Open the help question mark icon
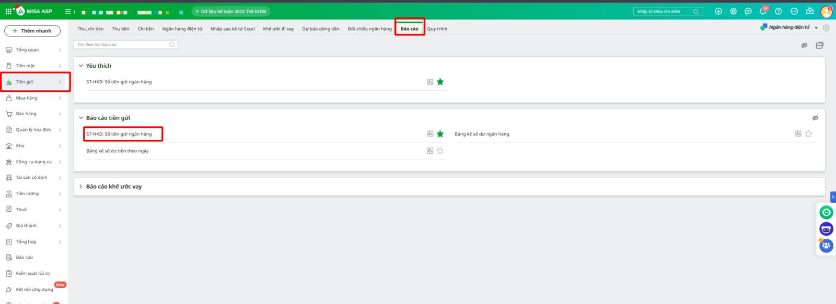 pos(779,11)
